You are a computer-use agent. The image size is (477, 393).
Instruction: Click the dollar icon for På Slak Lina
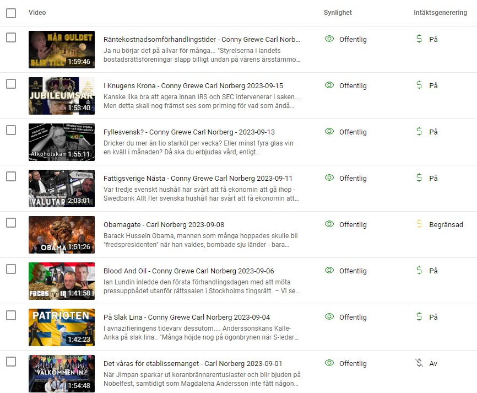pos(419,317)
